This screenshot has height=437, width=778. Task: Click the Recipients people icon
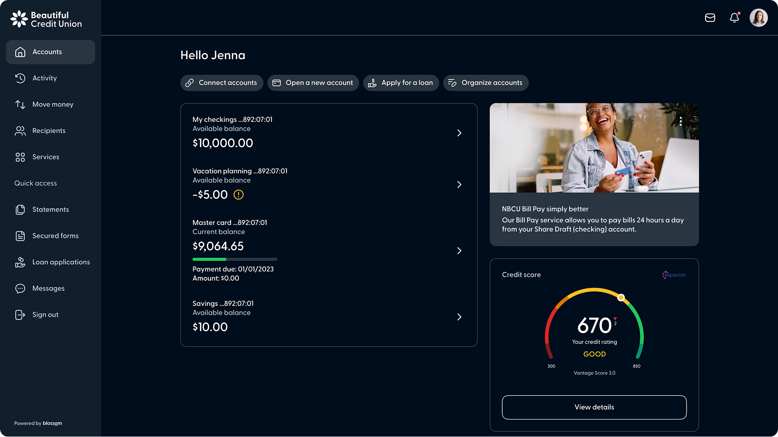pyautogui.click(x=20, y=131)
